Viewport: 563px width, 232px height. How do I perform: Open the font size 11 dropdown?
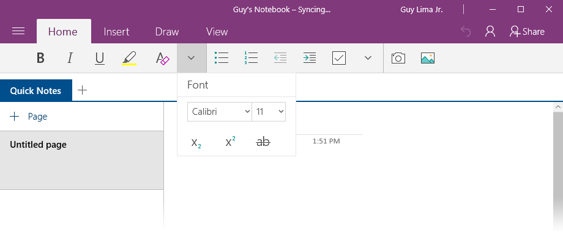point(269,112)
